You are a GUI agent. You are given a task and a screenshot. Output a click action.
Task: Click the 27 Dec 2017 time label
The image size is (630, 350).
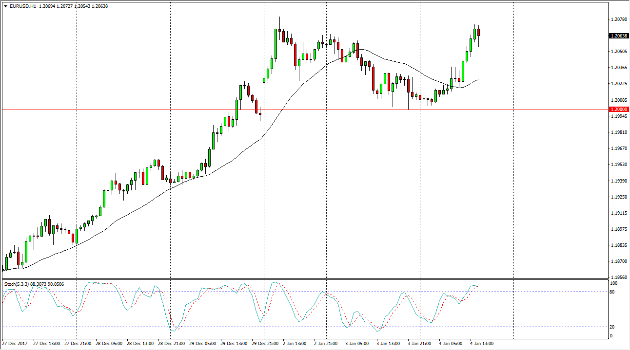tap(15, 344)
